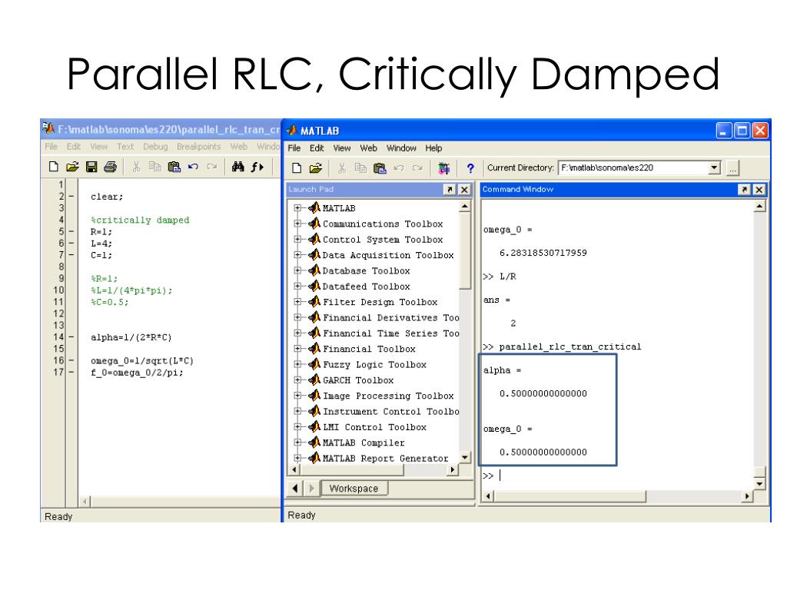
Task: Toggle breakpoint dash on line 16
Action: coord(71,360)
